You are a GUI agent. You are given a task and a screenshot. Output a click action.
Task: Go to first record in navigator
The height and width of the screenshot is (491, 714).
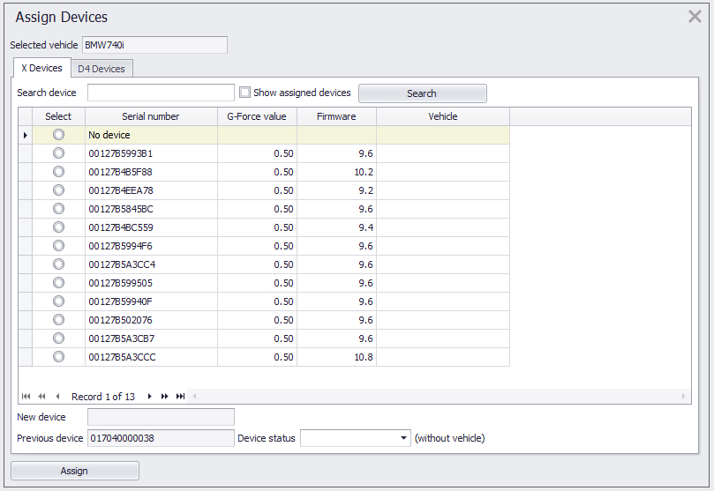tap(26, 397)
